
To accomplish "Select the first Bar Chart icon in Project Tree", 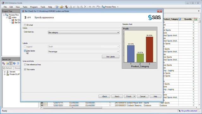I will click(13, 20).
